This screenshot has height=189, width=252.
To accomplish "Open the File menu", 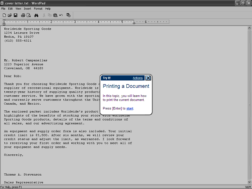I will coord(3,9).
